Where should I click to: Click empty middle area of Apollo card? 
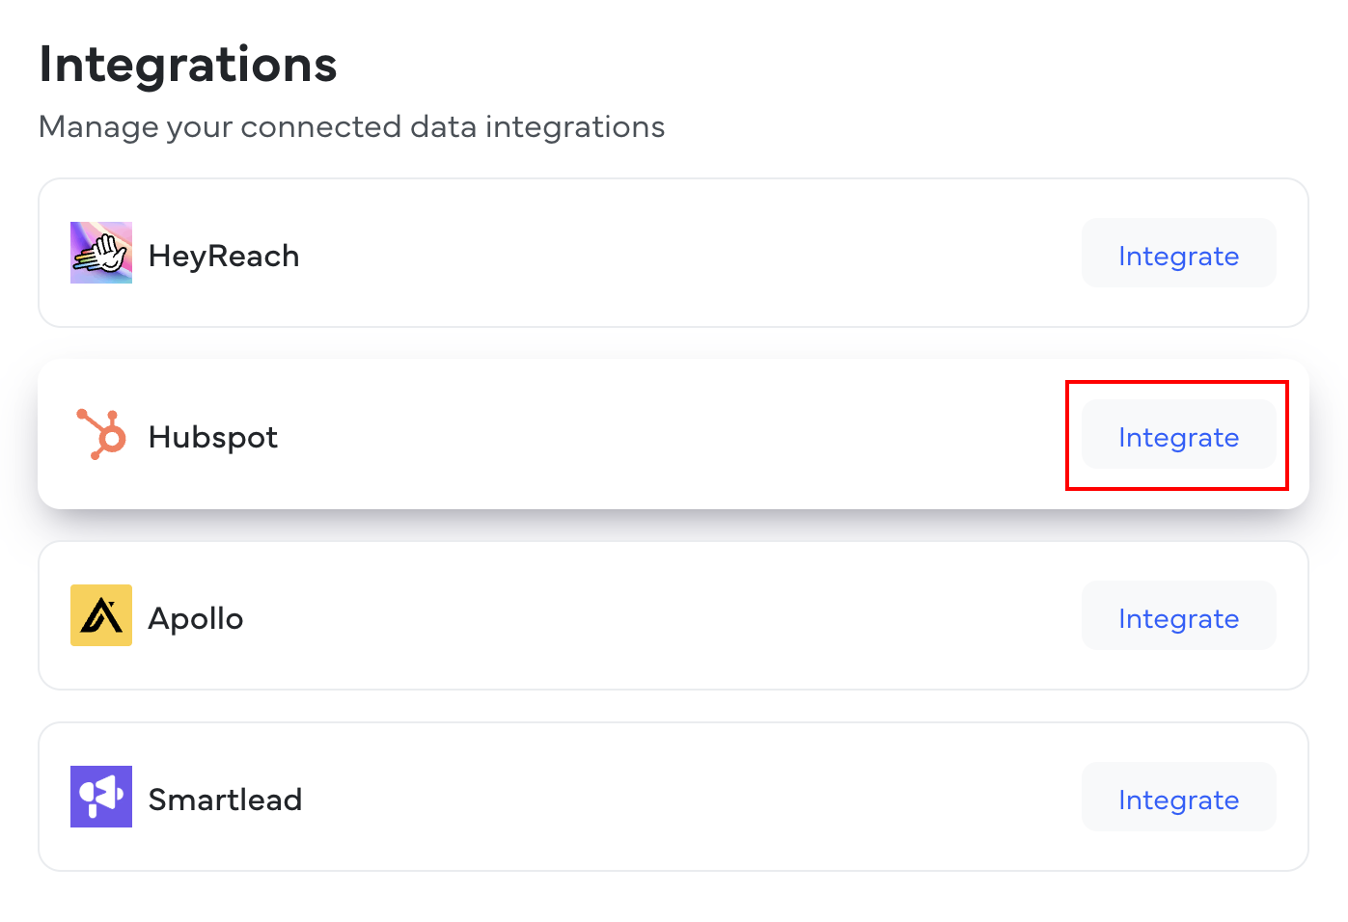coord(675,616)
